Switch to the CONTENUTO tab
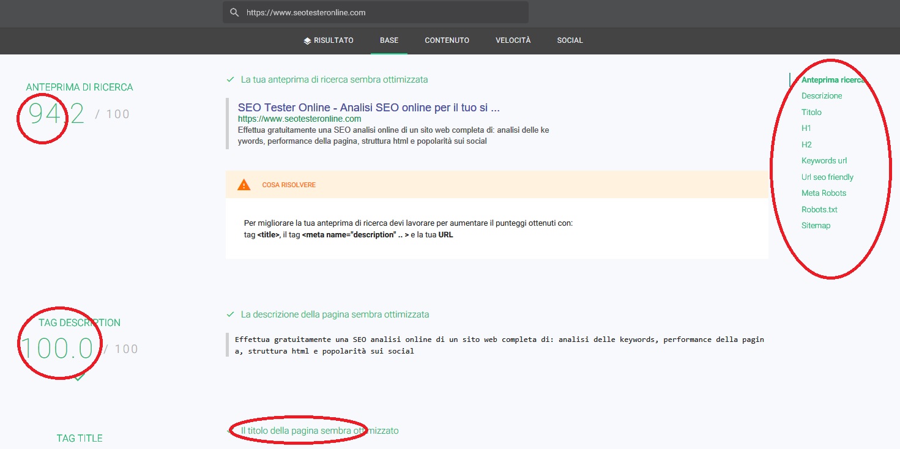 point(447,40)
